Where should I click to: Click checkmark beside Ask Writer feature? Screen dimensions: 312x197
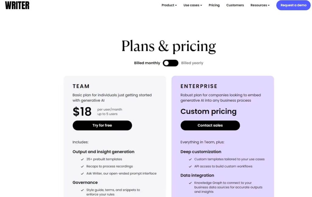[x=82, y=174]
